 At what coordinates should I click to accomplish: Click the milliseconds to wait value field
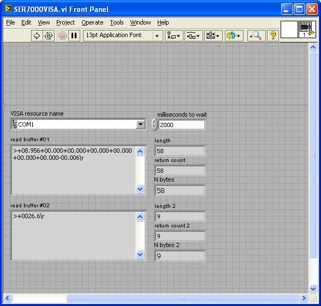click(x=182, y=125)
